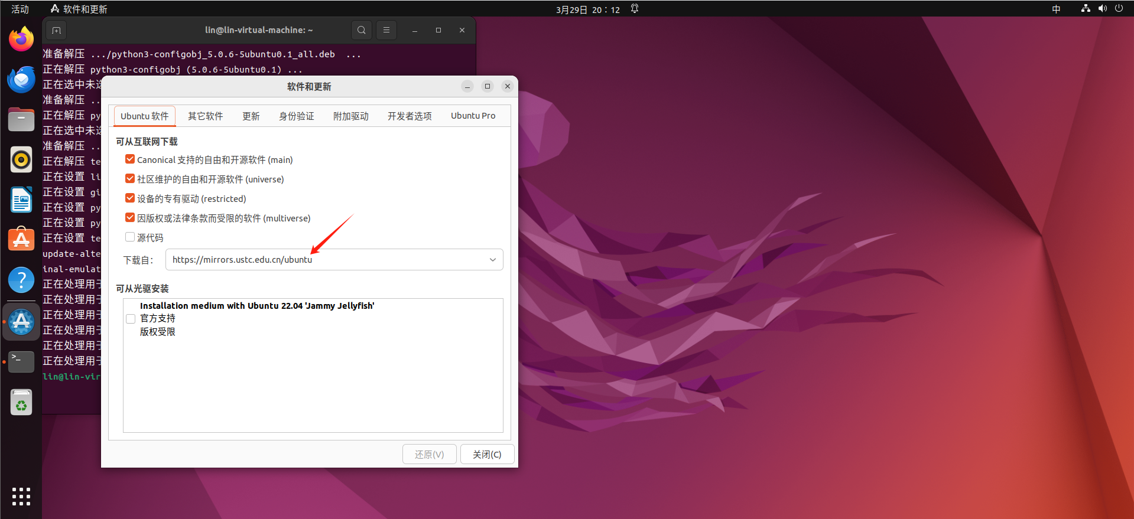Click the 还原(V) button

(430, 454)
